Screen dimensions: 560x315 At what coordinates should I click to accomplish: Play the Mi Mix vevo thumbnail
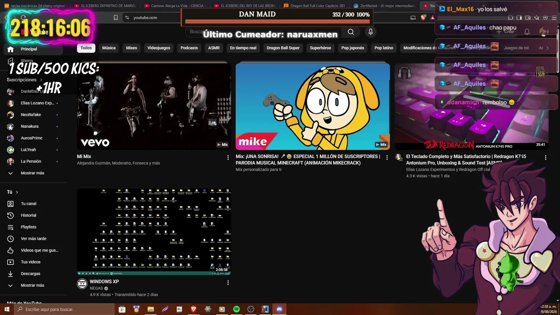(154, 107)
